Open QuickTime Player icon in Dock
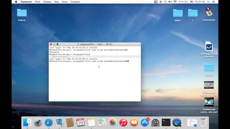Viewport: 230px width, 129px height. [177, 122]
